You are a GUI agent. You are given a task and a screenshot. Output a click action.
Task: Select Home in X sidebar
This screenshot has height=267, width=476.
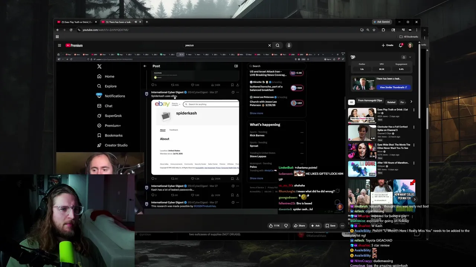click(106, 76)
